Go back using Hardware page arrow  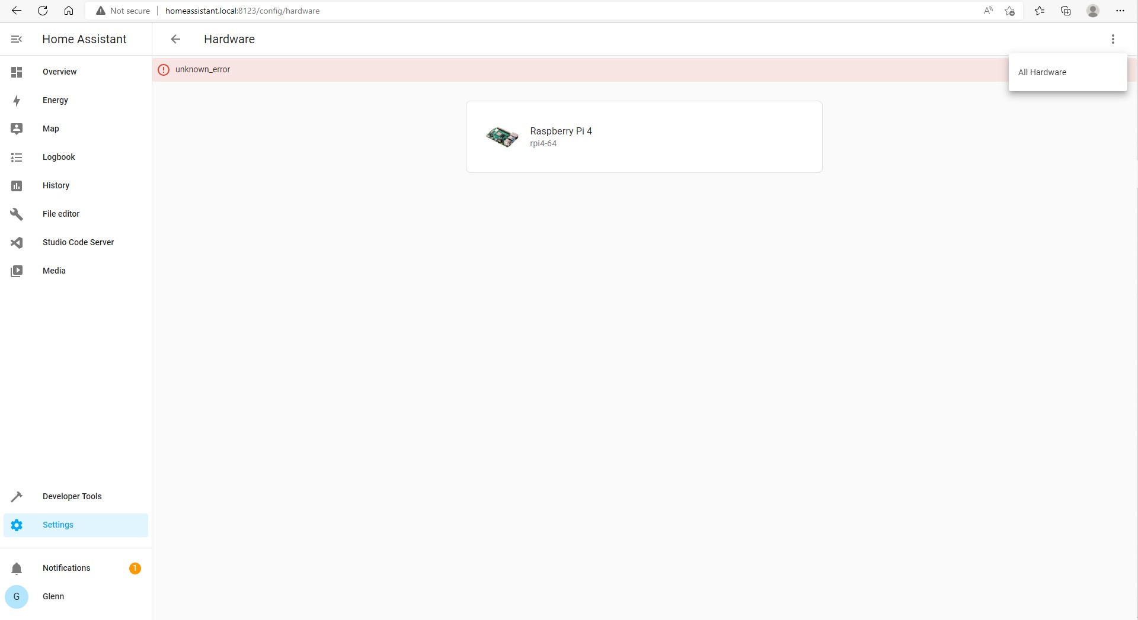[175, 39]
